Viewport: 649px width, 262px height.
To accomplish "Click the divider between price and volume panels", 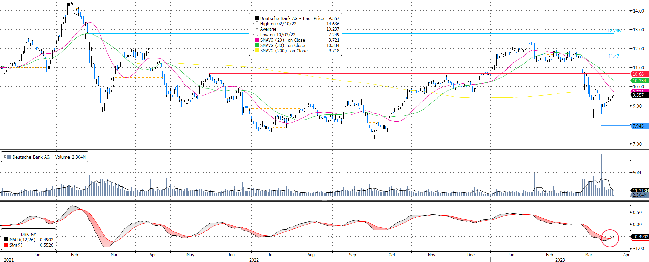I will coord(324,149).
